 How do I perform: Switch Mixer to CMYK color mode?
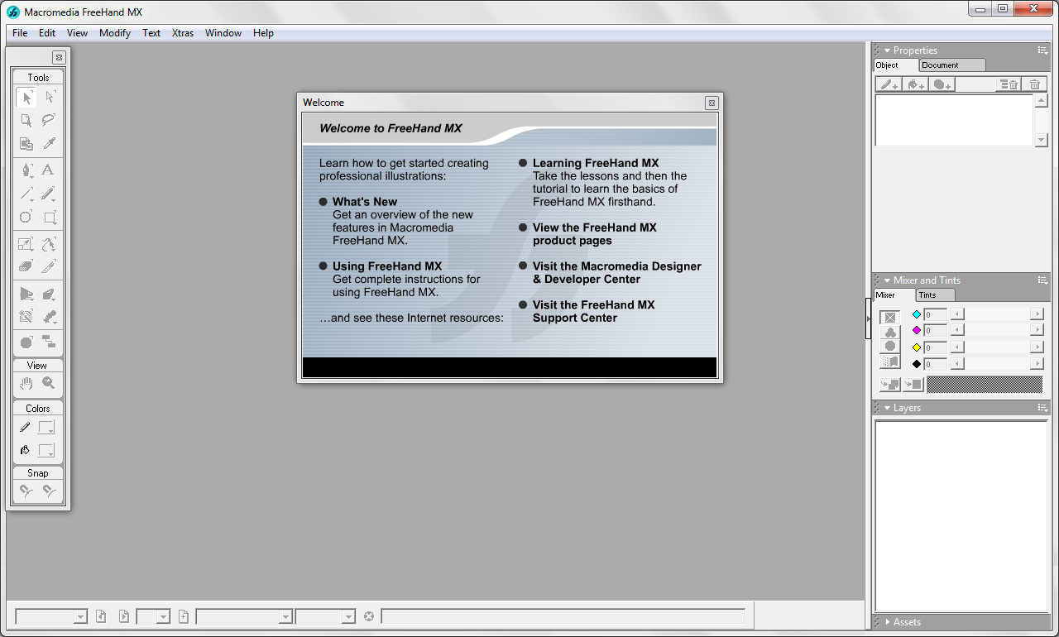pos(890,317)
